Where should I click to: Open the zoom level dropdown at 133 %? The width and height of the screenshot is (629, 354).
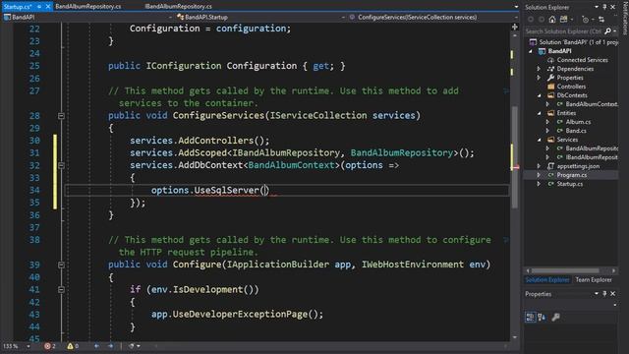(x=29, y=346)
